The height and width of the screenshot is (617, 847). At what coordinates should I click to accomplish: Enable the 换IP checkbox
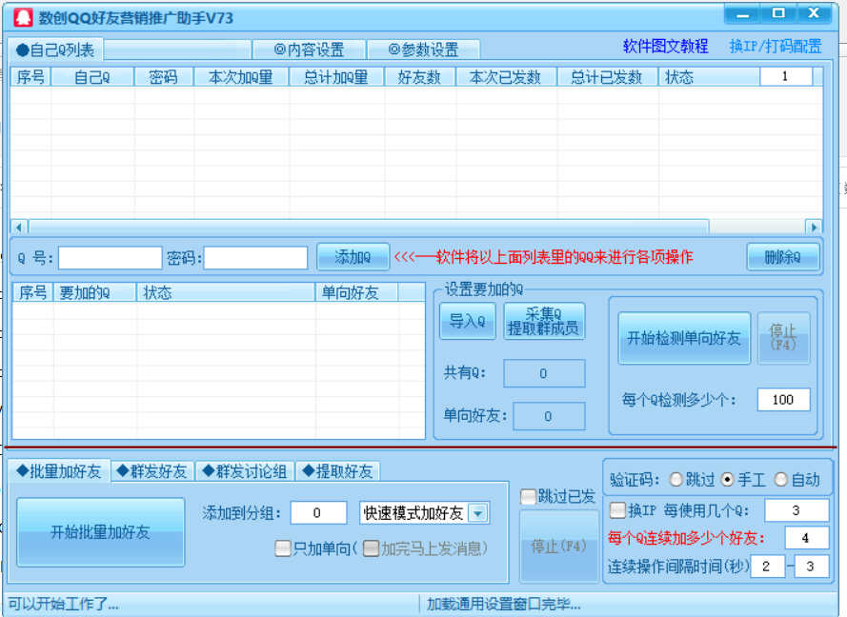point(617,510)
